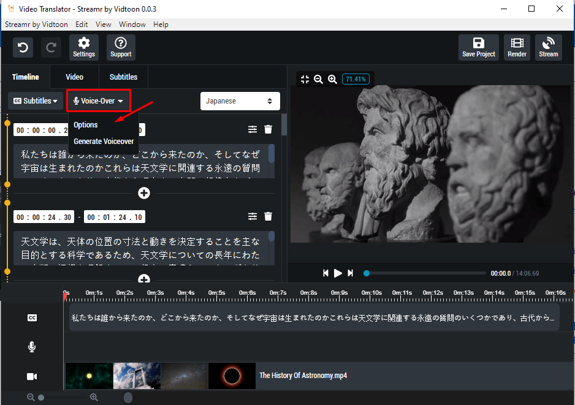Select subtitle clip on CC timeline track
The width and height of the screenshot is (575, 405).
click(314, 317)
